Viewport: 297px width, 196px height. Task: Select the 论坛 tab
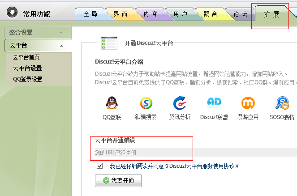(x=240, y=14)
